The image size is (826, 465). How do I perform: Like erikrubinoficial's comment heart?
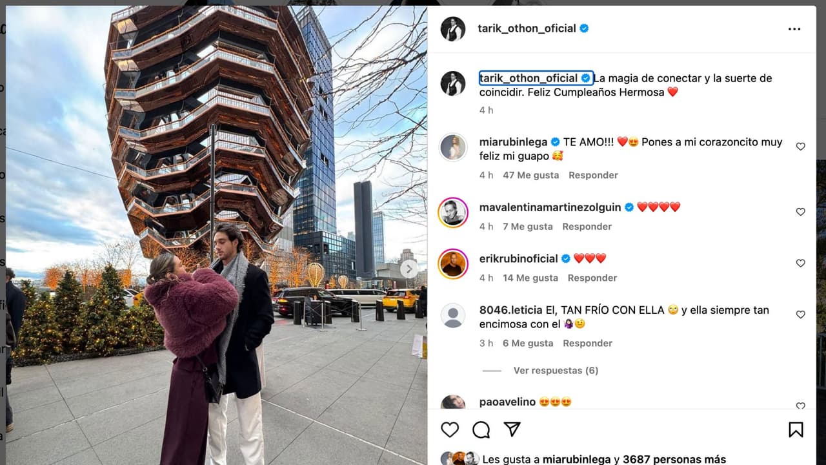click(800, 263)
